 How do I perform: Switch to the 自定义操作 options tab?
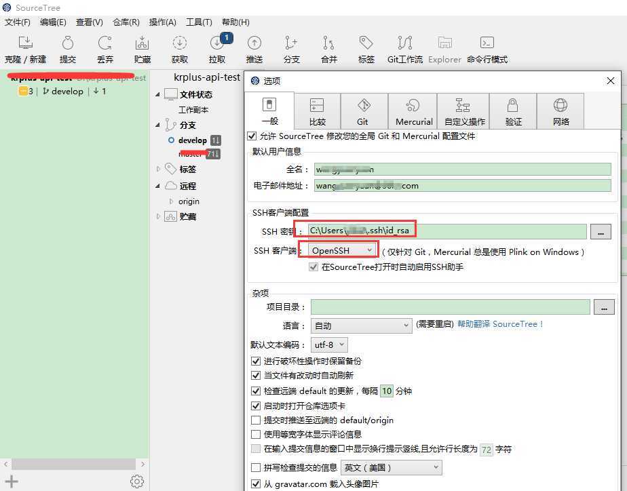click(464, 111)
